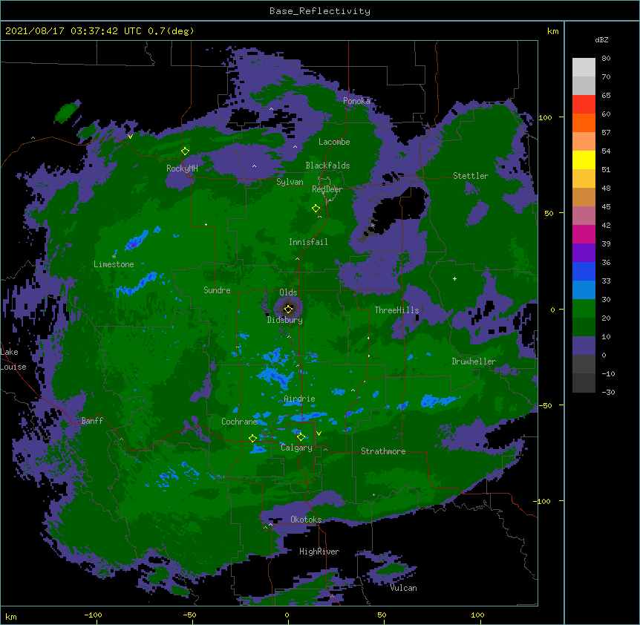Select the orange 57-60 dBZ legend swatch
The height and width of the screenshot is (625, 640).
tap(584, 122)
